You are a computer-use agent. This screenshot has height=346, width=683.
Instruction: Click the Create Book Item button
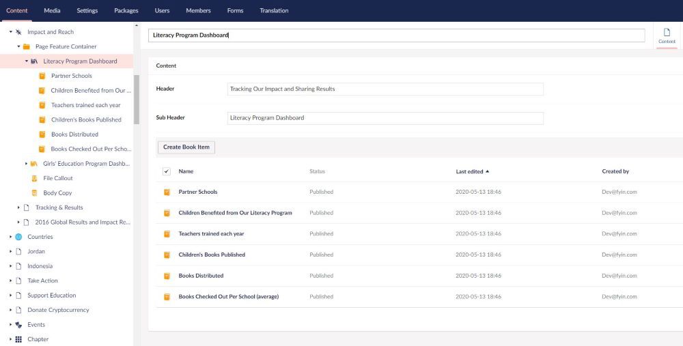point(186,147)
